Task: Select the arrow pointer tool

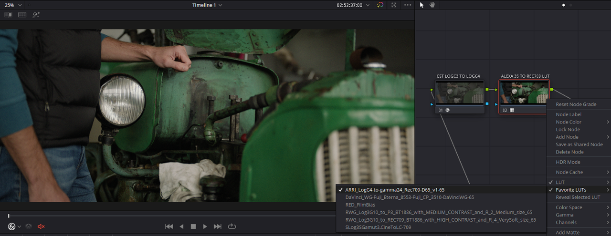Action: pos(421,5)
